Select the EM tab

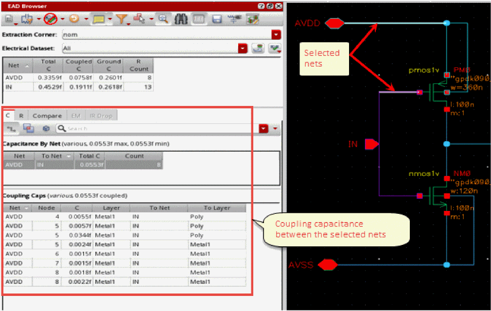point(76,116)
